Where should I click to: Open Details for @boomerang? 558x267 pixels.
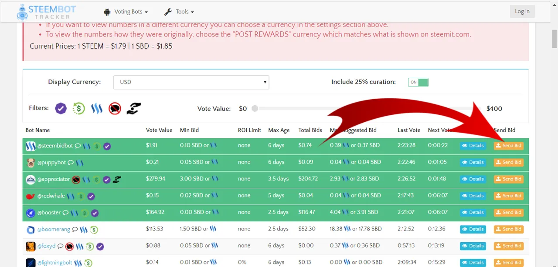tap(473, 229)
